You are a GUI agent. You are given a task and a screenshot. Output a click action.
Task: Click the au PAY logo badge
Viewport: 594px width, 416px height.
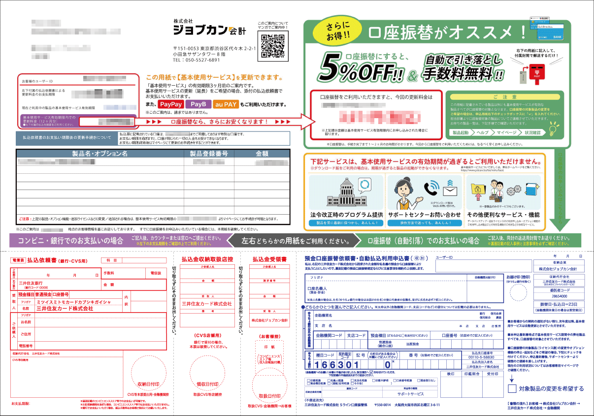226,104
